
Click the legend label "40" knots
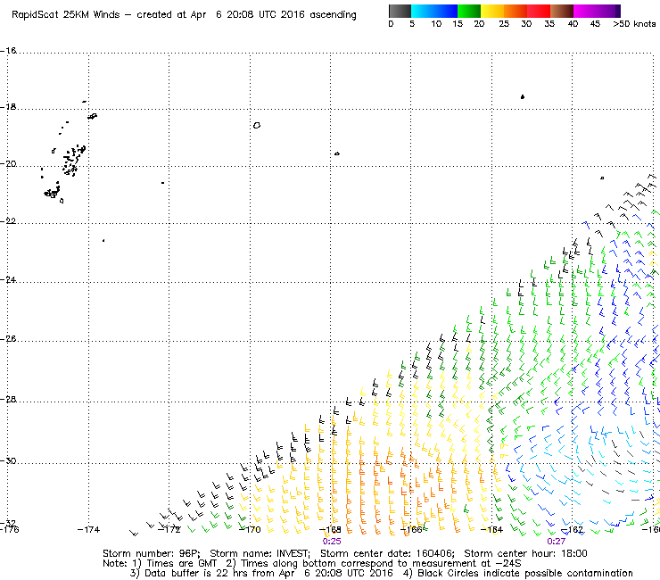pyautogui.click(x=573, y=24)
